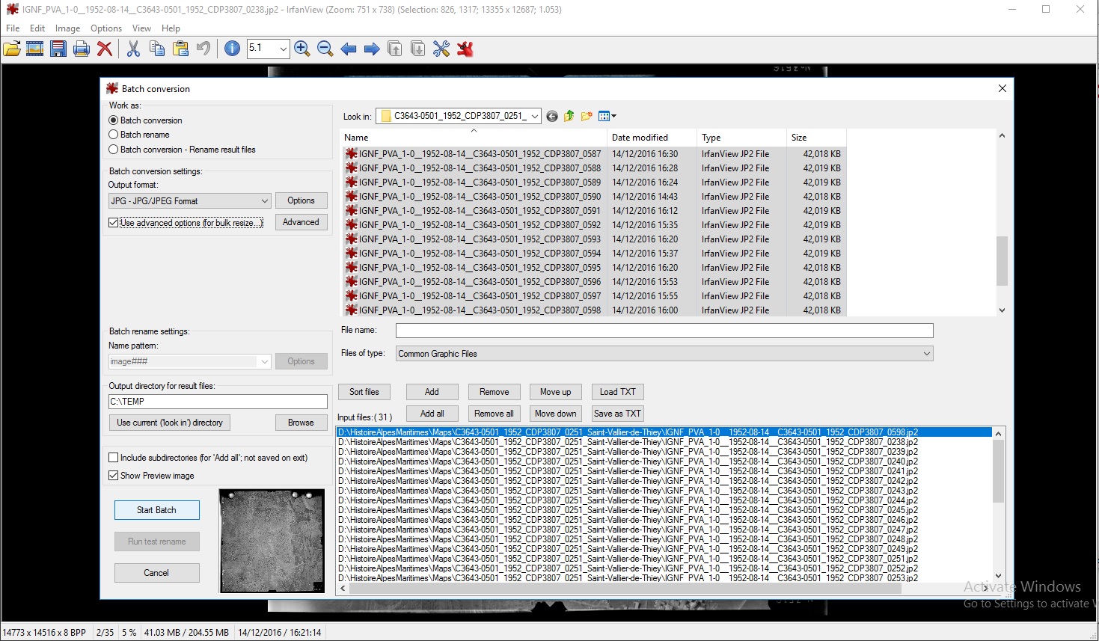The width and height of the screenshot is (1099, 641).
Task: Click the Print icon in toolbar
Action: pyautogui.click(x=82, y=49)
